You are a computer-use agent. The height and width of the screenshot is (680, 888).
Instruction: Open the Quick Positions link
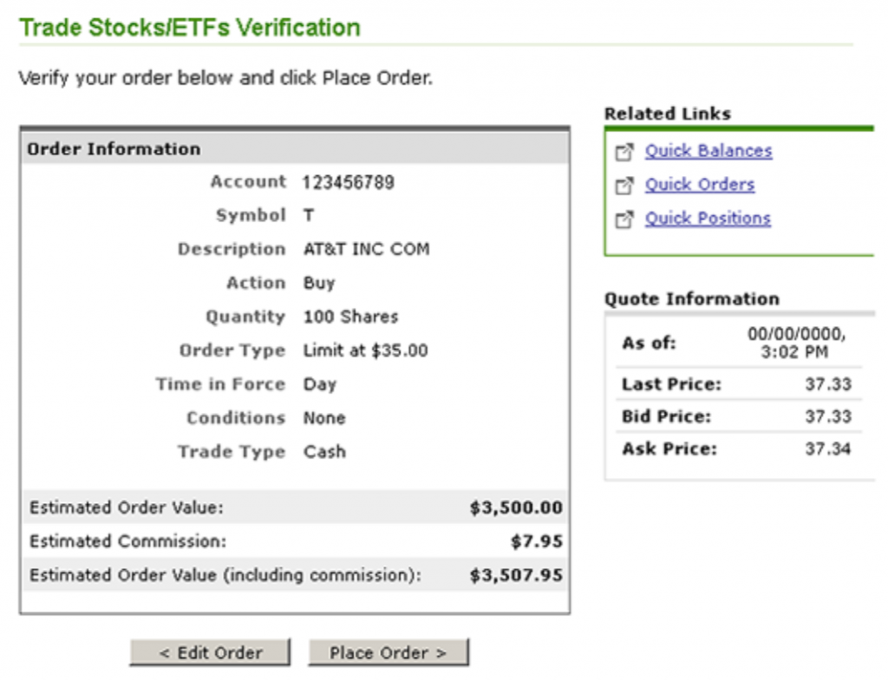pyautogui.click(x=706, y=218)
